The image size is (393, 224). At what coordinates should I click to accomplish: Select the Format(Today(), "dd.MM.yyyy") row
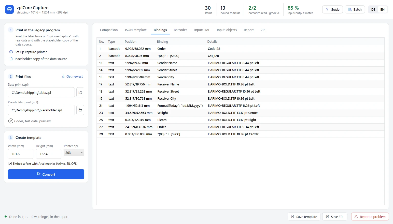pos(241,106)
